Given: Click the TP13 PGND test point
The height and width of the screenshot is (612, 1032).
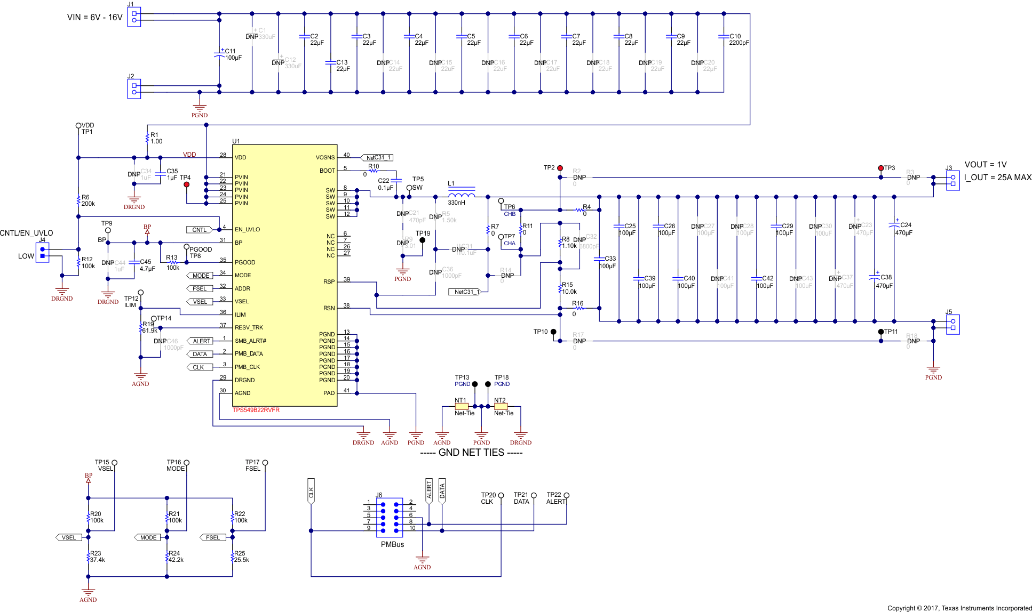Looking at the screenshot, I should 475,384.
